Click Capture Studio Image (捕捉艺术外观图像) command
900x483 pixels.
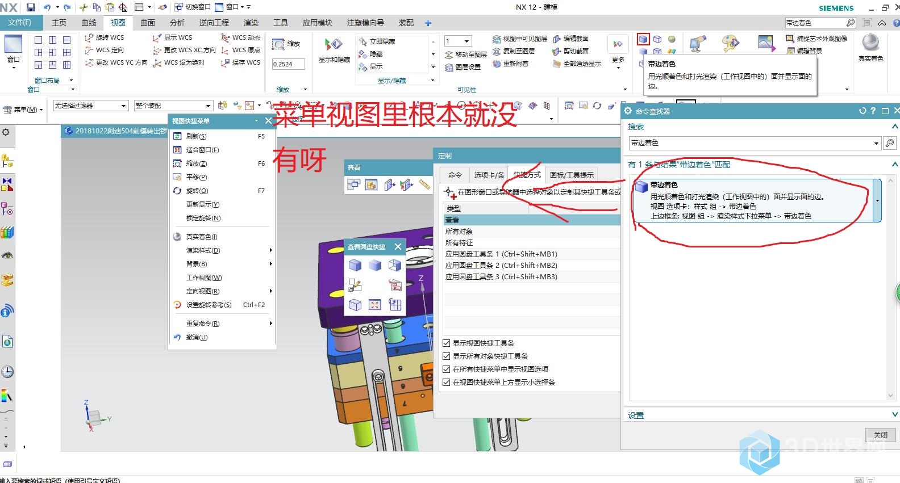click(816, 39)
